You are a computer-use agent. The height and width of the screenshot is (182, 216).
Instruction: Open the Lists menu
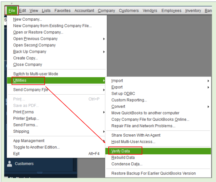pos(46,11)
